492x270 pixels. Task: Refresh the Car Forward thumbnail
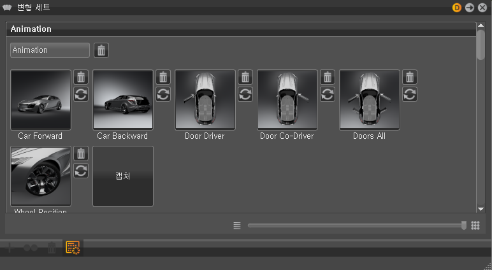pyautogui.click(x=81, y=94)
